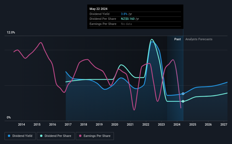The height and width of the screenshot is (144, 232).
Task: Toggle the Dividend Yield legend series
Action: point(20,136)
